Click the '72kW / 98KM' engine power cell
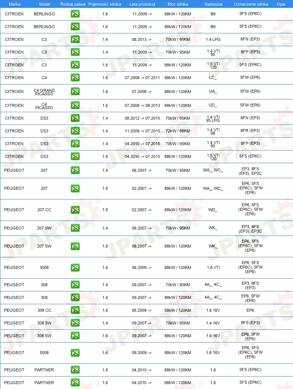Viewport: 293px width, 389px height. click(178, 131)
